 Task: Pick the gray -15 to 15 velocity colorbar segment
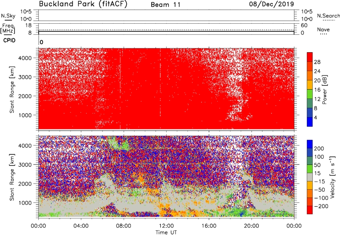pyautogui.click(x=310, y=177)
